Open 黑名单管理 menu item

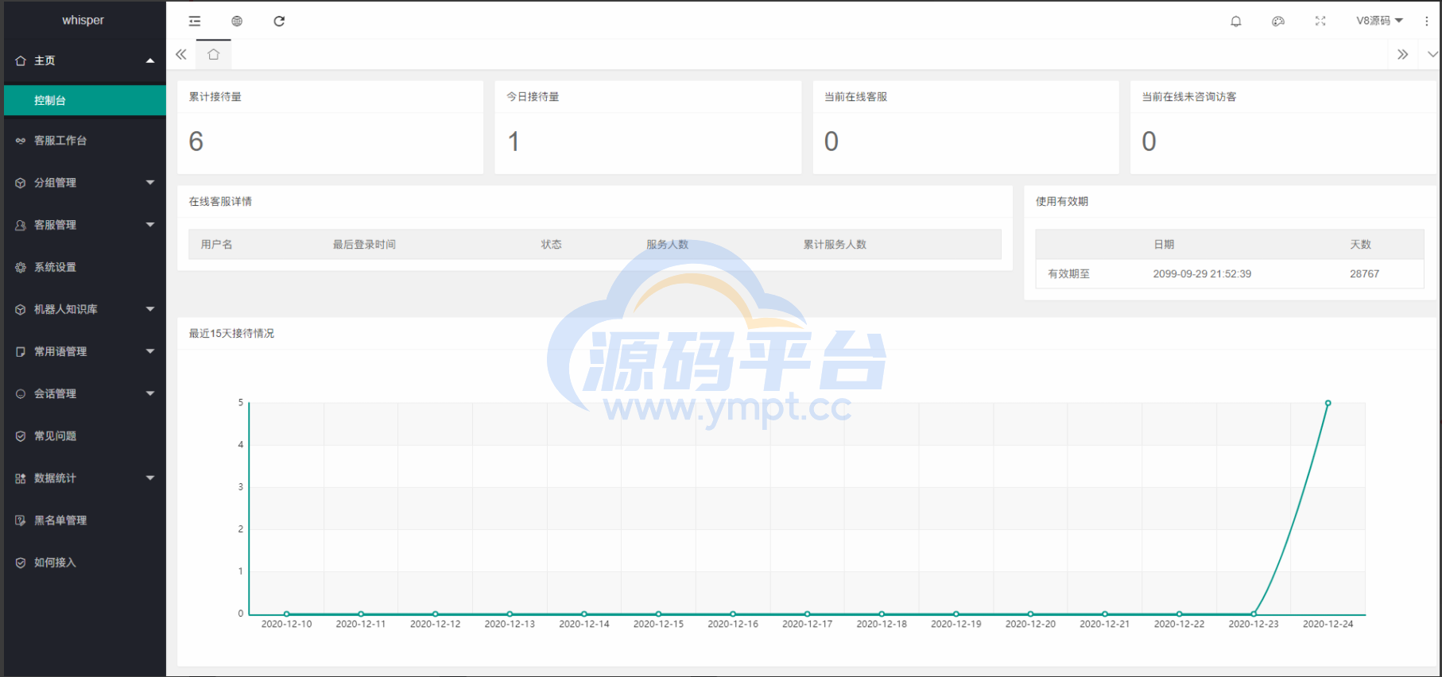(x=85, y=520)
